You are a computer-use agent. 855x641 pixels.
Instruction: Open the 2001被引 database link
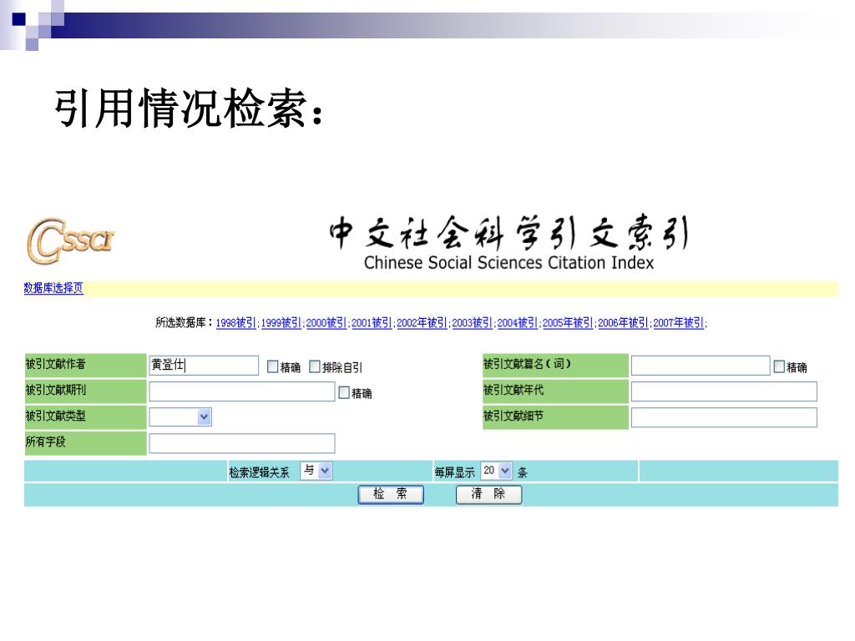[372, 323]
